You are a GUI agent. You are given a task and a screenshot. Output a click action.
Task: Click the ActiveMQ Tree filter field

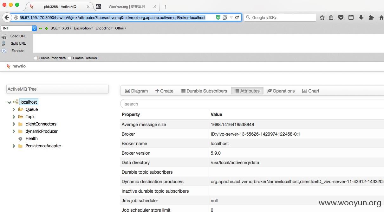(57, 89)
